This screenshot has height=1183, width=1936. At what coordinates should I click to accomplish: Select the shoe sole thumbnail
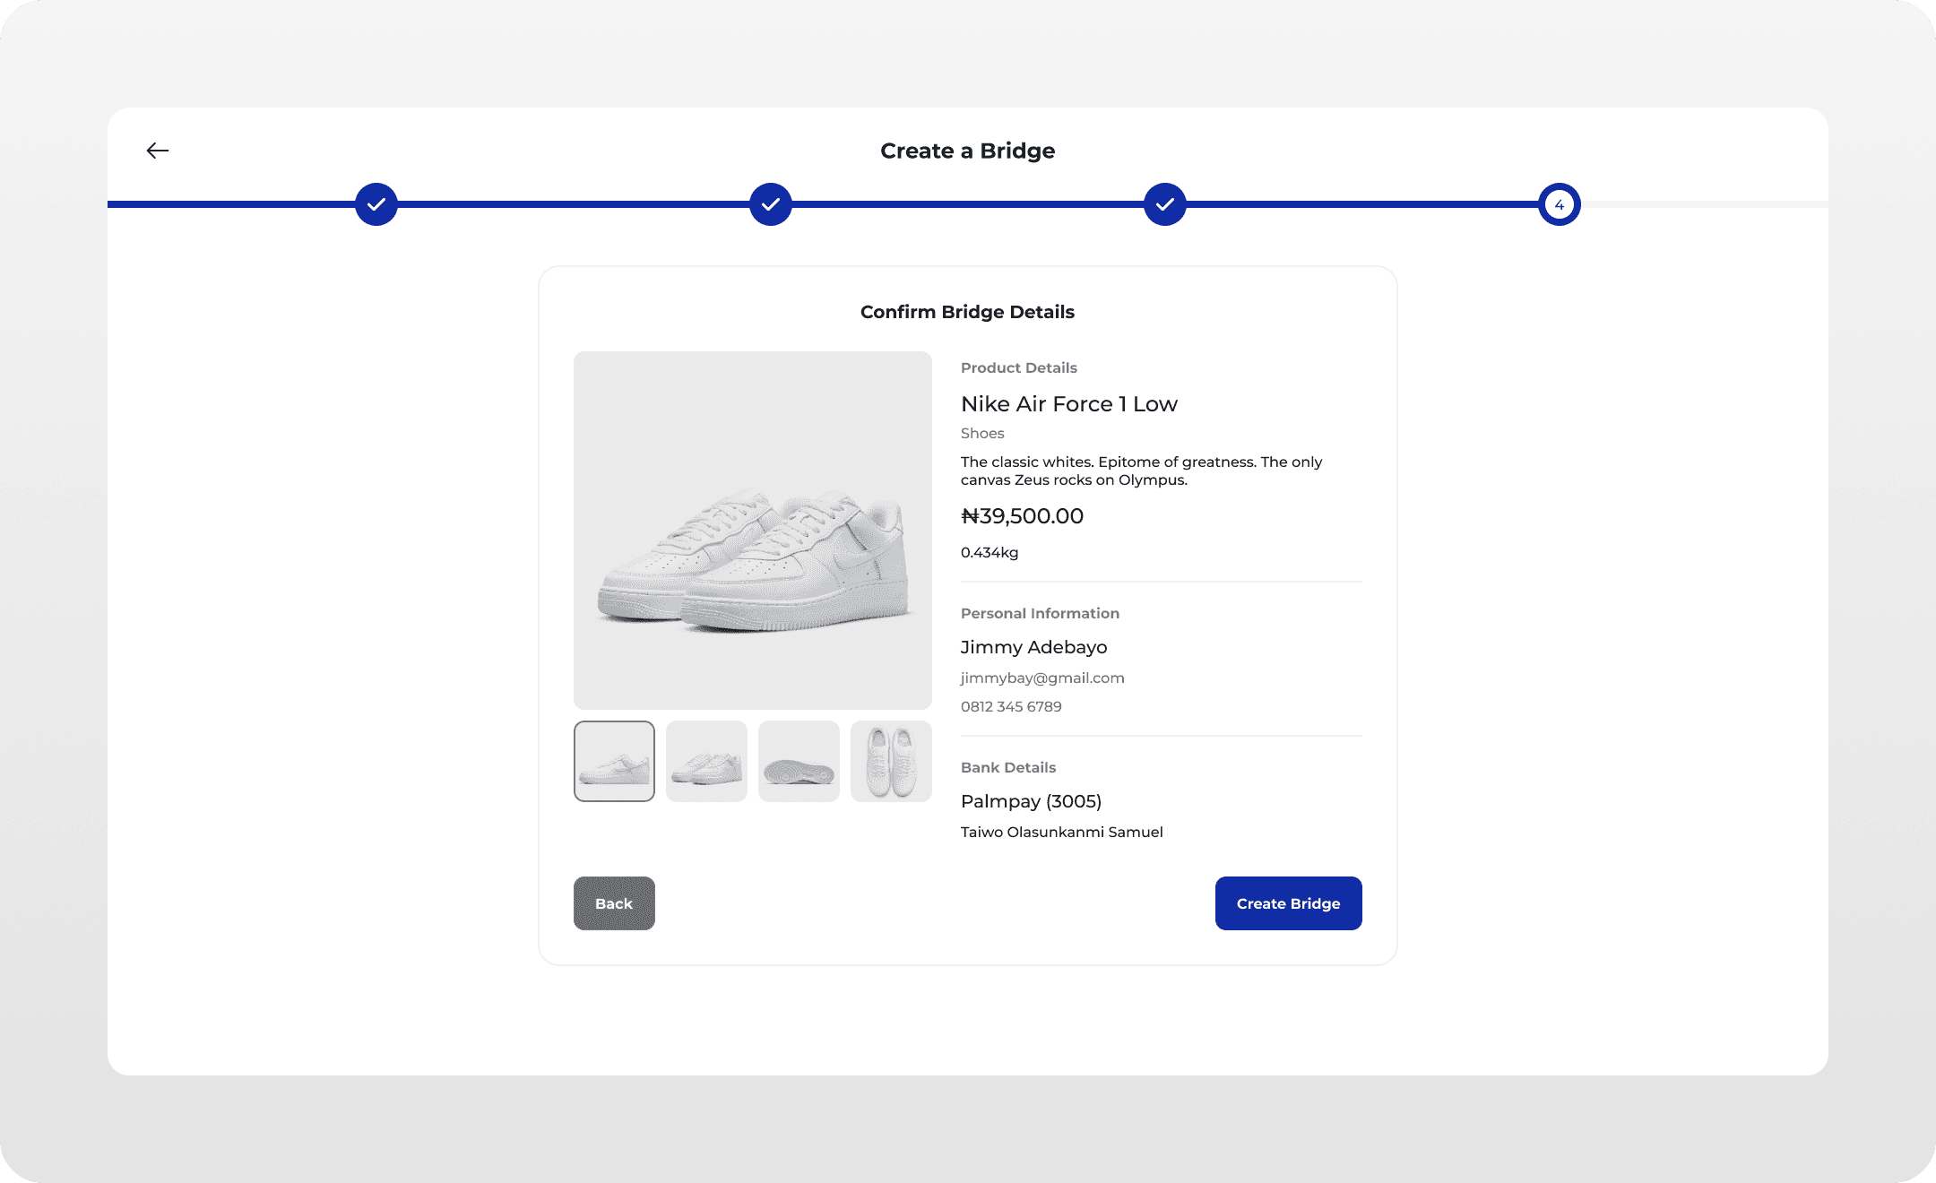[x=799, y=761]
